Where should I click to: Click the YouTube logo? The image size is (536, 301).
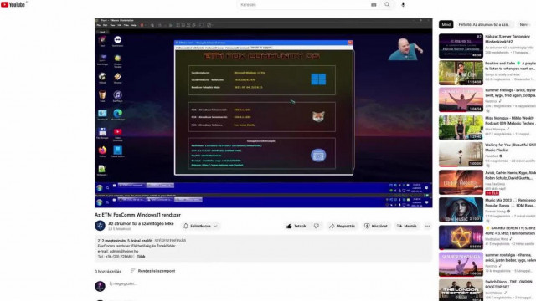click(13, 4)
